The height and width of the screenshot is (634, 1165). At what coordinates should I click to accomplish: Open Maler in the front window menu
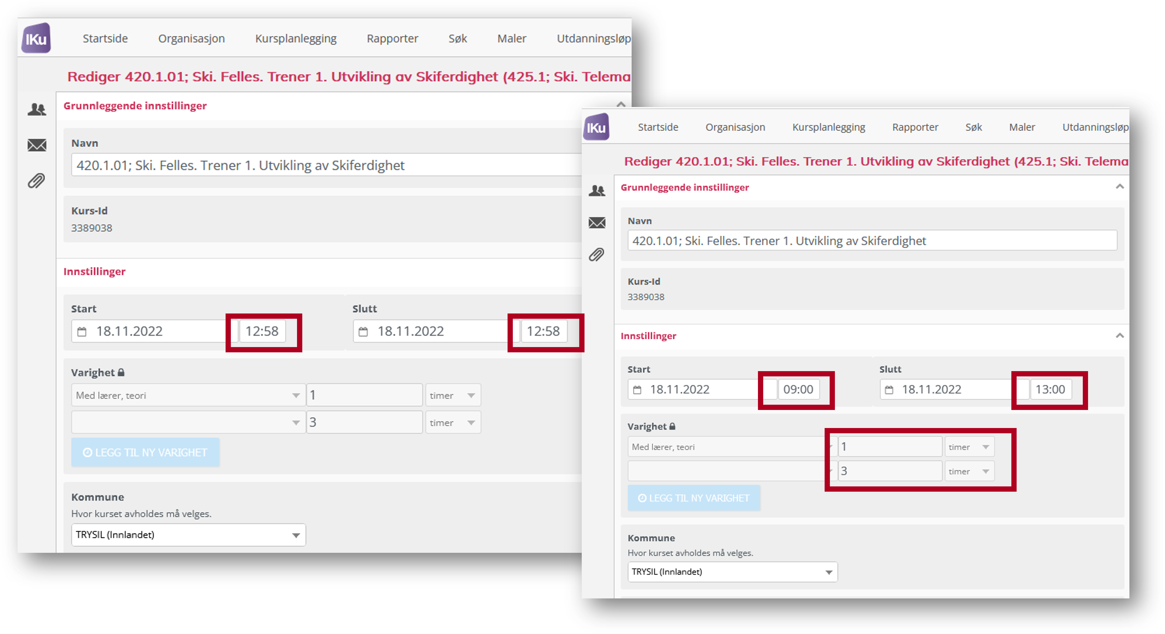tap(1022, 127)
